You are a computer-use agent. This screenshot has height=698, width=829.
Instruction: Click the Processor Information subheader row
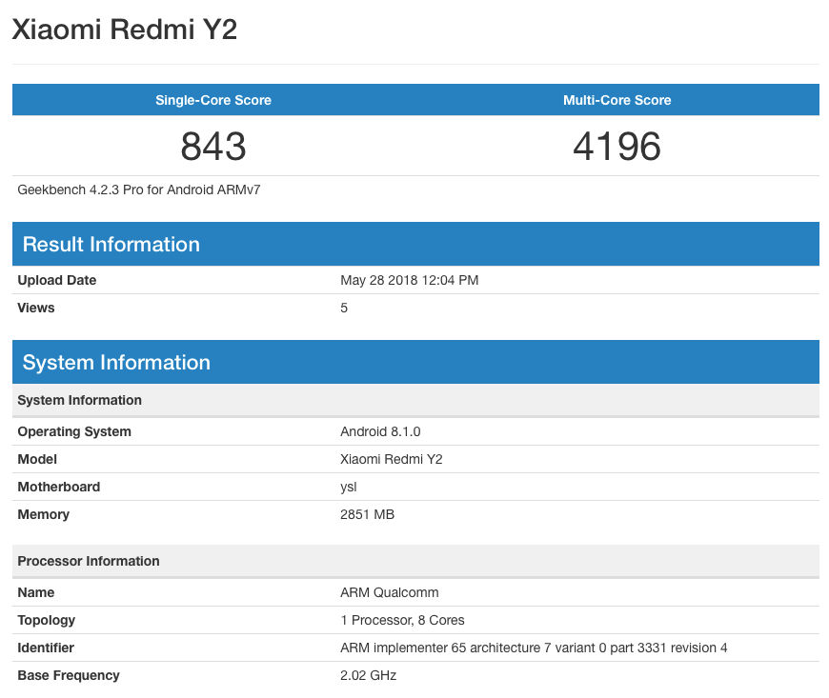[x=415, y=561]
